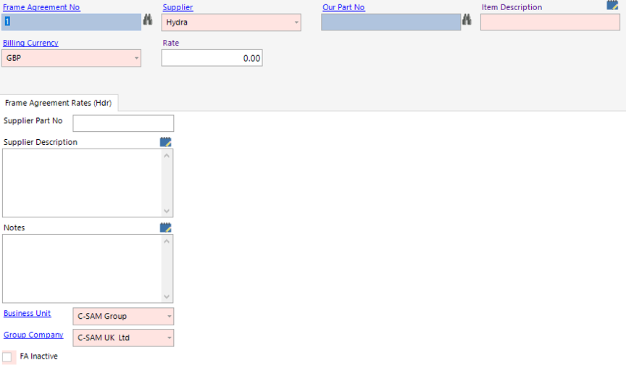626x384 pixels.
Task: Open the Supplier Description notepad editor icon
Action: coord(166,142)
